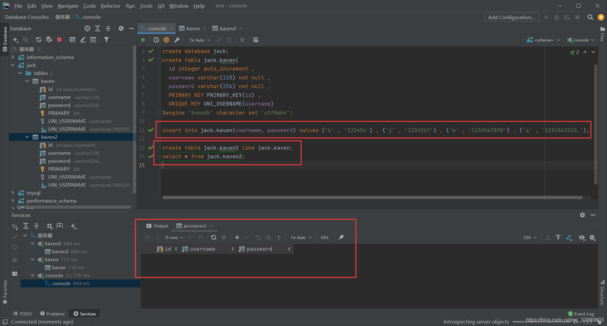Sort by password column header
The width and height of the screenshot is (607, 326).
265,249
